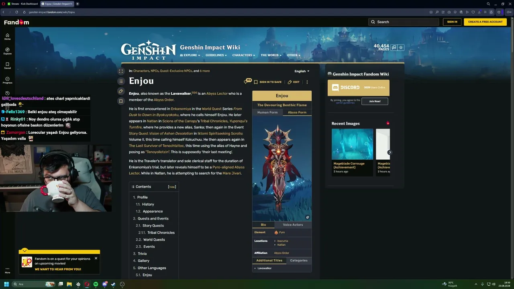Switch to Voice Actors infobox tab

293,225
